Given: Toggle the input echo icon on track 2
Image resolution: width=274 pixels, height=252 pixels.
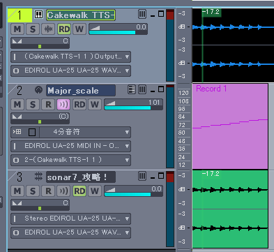Looking at the screenshot, I should 63,105.
